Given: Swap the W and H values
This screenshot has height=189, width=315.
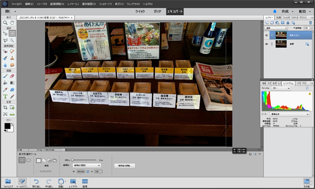Looking at the screenshot, I should coord(88,172).
